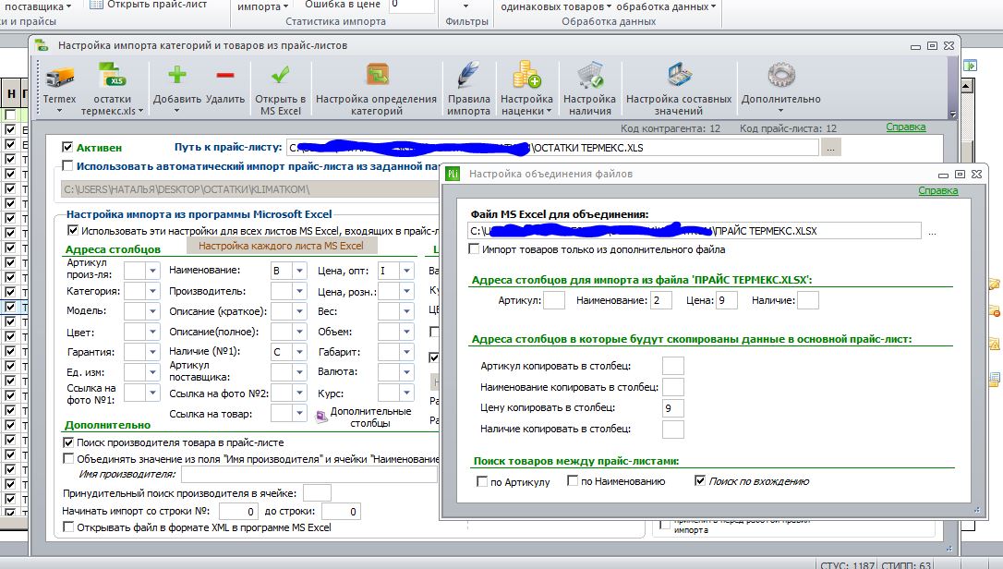Click Открыть в MS Excel checkmark icon
Image resolution: width=1003 pixels, height=569 pixels.
280,75
